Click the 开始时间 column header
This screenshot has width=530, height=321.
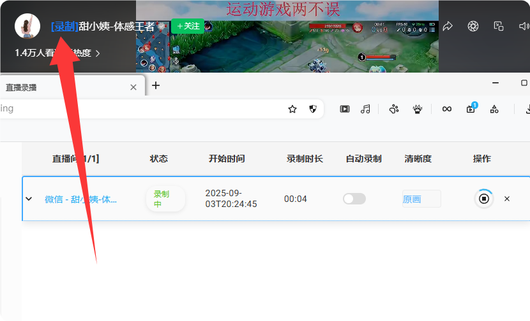coord(227,159)
